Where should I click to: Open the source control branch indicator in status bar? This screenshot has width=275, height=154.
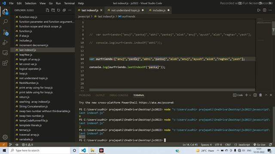coord(10,145)
